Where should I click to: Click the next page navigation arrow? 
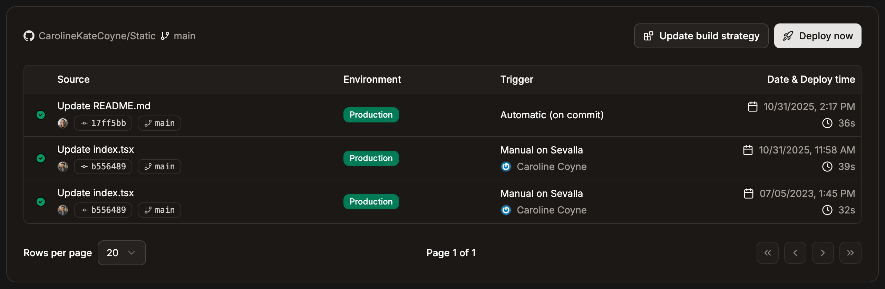click(x=823, y=252)
